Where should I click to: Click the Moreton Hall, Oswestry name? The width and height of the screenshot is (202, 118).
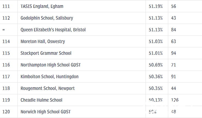tap(43, 41)
